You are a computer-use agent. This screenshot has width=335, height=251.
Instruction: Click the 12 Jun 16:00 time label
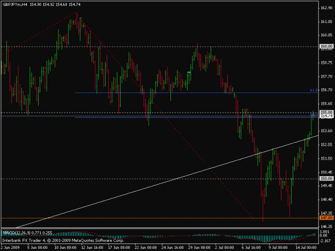[x=92, y=247]
